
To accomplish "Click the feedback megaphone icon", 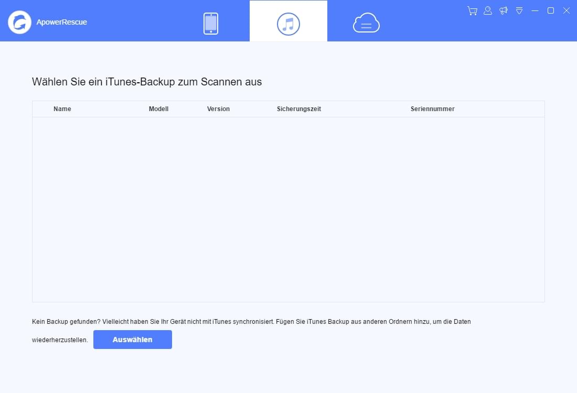I will click(503, 10).
